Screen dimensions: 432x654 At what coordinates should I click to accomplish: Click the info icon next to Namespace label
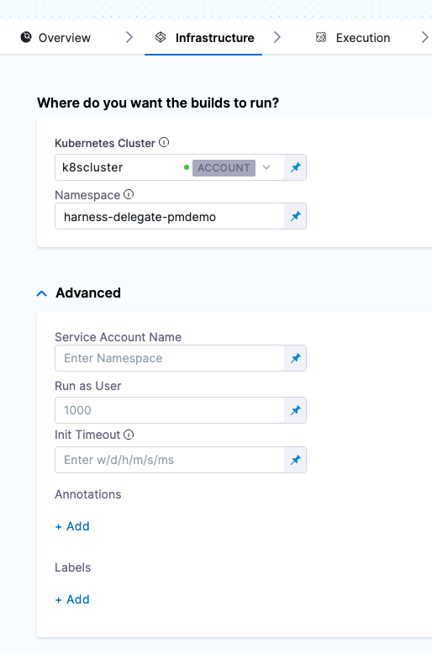(x=129, y=194)
